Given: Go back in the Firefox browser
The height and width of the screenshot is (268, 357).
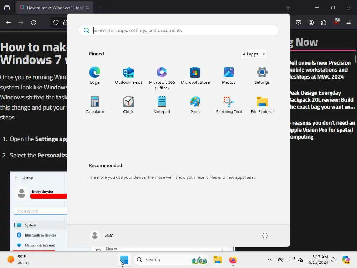Looking at the screenshot, I should pyautogui.click(x=8, y=23).
